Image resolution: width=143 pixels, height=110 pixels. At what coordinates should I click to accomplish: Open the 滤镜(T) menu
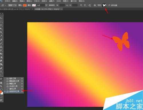pos(51,1)
